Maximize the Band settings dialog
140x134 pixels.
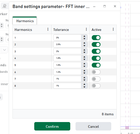tap(104, 6)
